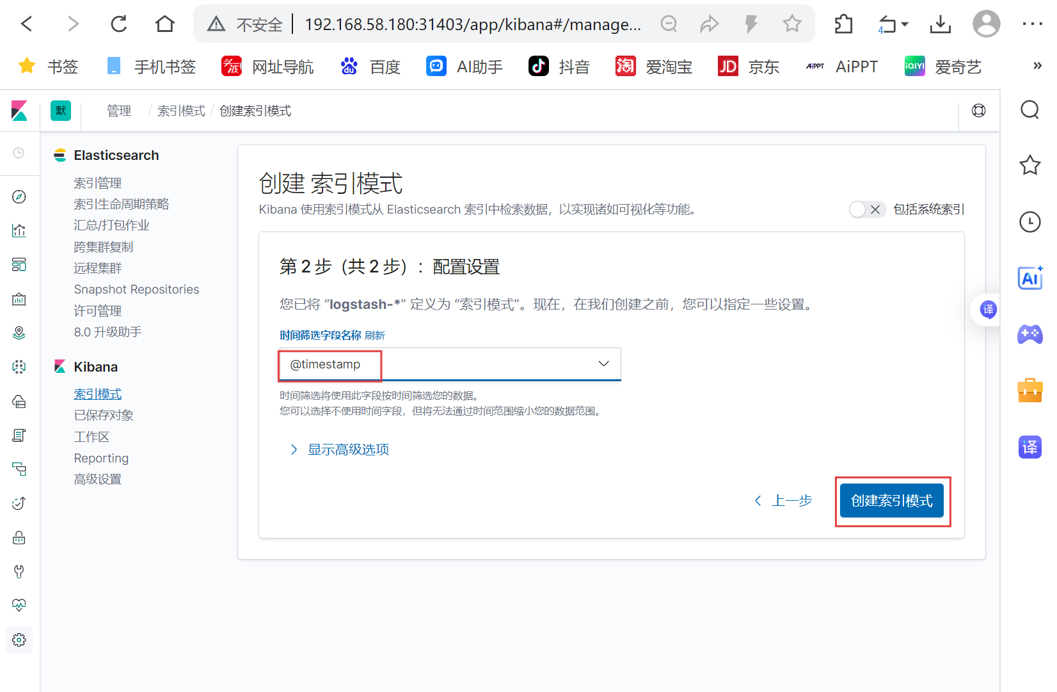Click 索引模式 breadcrumb

point(181,111)
